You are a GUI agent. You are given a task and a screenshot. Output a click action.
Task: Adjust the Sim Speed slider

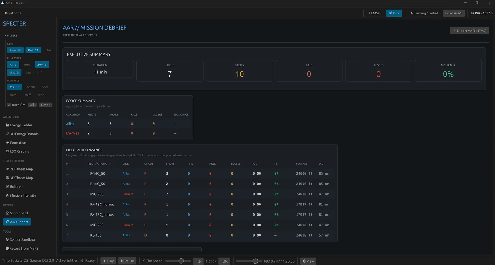179,261
